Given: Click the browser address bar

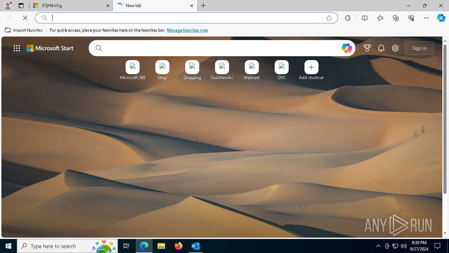Looking at the screenshot, I should click(x=186, y=18).
